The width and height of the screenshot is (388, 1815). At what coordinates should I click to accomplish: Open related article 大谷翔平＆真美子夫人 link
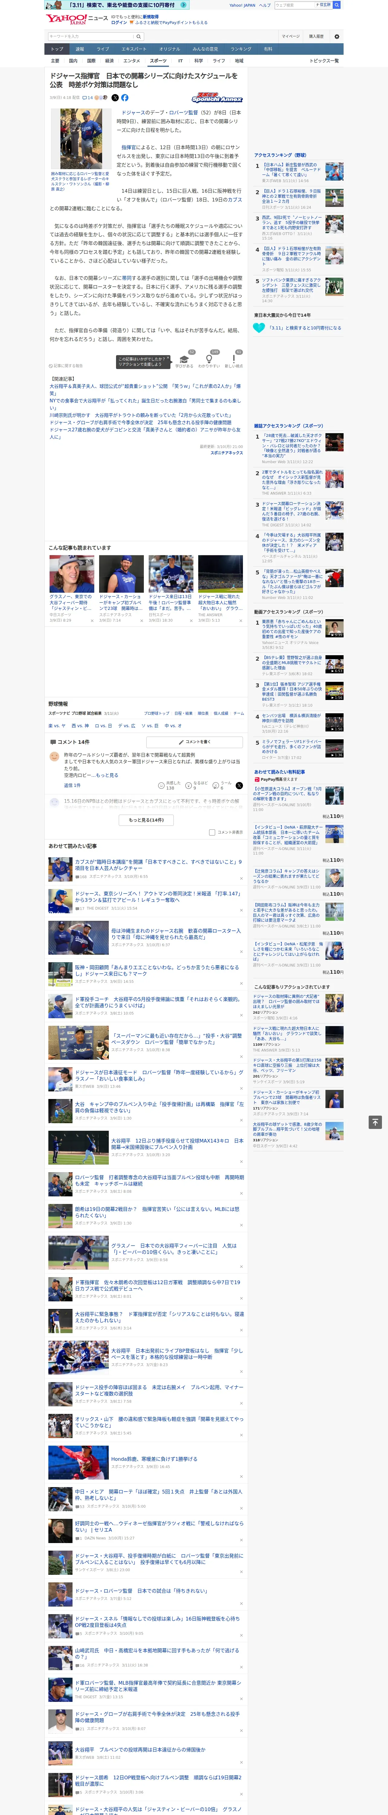[144, 390]
